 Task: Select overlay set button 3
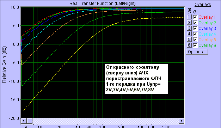click(189, 28)
